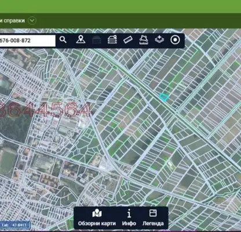Select the ruler distance measure tool
Image resolution: width=241 pixels, height=232 pixels.
128,39
